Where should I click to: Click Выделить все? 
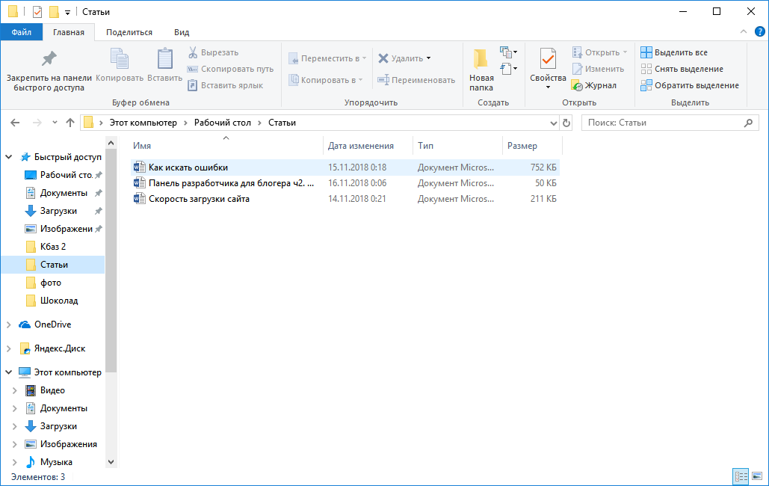pyautogui.click(x=674, y=52)
